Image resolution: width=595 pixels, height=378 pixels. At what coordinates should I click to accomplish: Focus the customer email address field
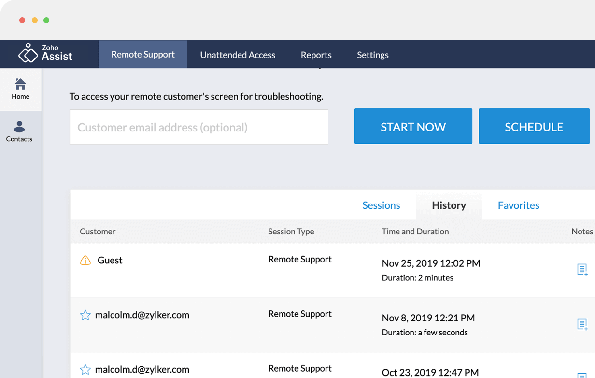pos(199,127)
